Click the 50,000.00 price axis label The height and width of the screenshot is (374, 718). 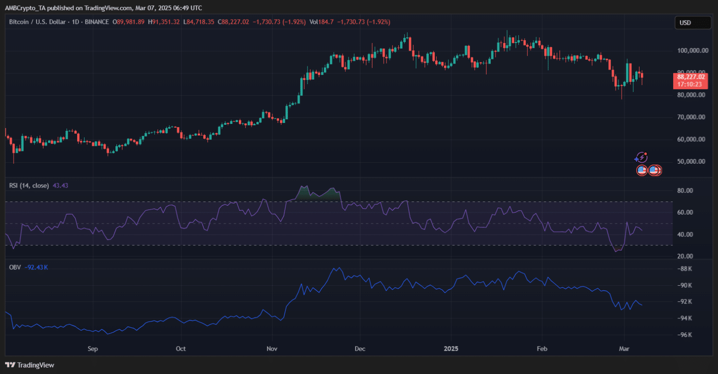691,161
